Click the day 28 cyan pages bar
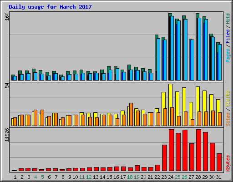Image resolution: width=233 pixels, height=182 pixels. 199,49
